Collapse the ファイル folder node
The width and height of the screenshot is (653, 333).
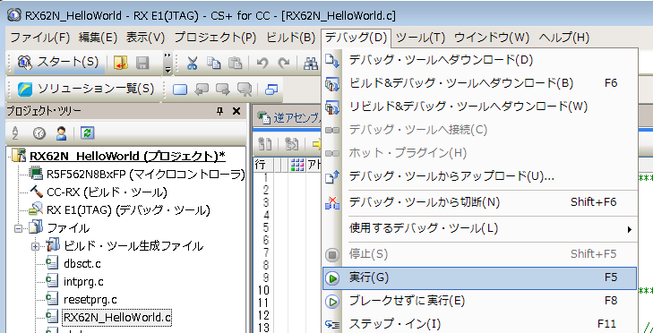[18, 228]
